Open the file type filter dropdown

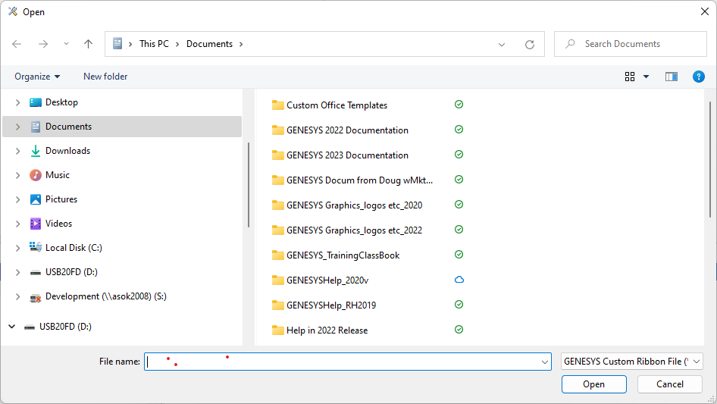point(632,362)
